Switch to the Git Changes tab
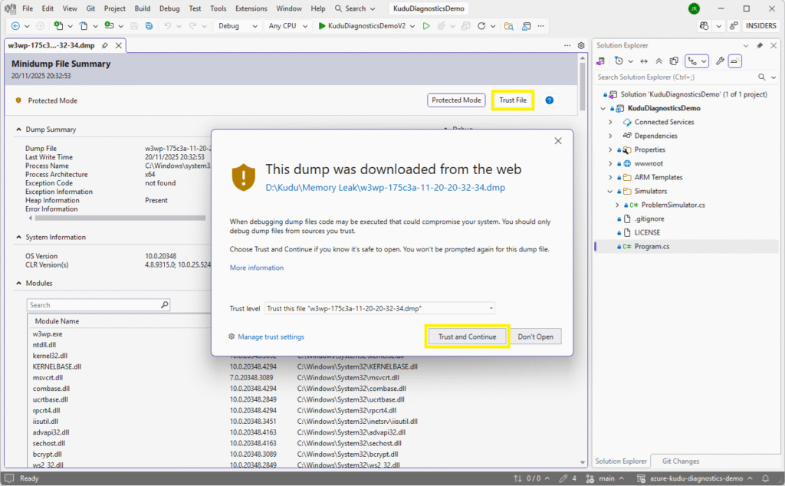Screen dimensions: 785x486 (x=679, y=461)
